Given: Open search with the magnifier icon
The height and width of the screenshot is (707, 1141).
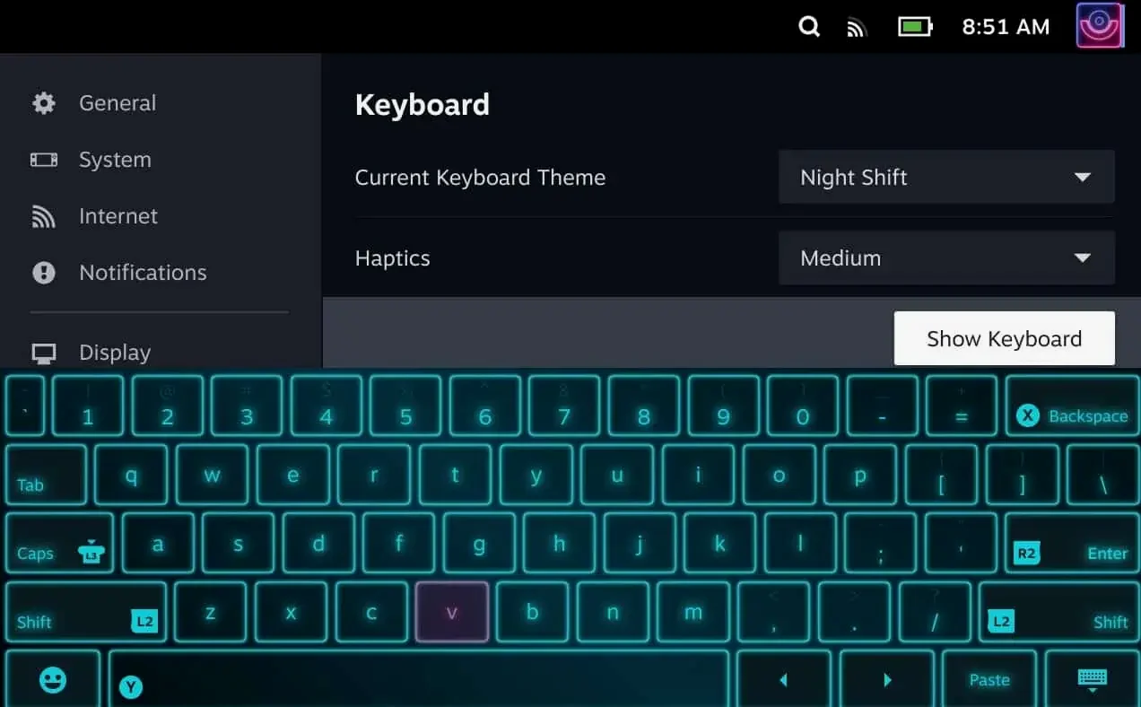Looking at the screenshot, I should point(809,27).
